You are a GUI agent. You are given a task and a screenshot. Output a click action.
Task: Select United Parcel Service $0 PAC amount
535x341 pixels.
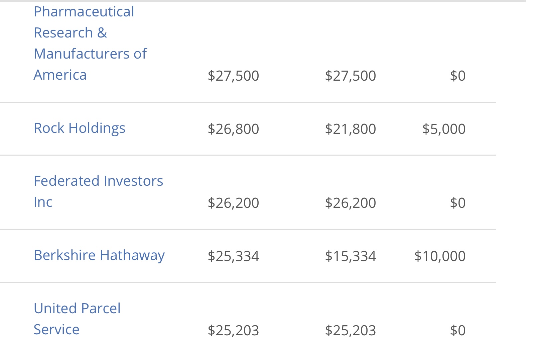(458, 330)
